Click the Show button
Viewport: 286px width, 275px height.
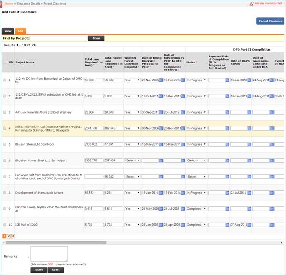click(96, 38)
